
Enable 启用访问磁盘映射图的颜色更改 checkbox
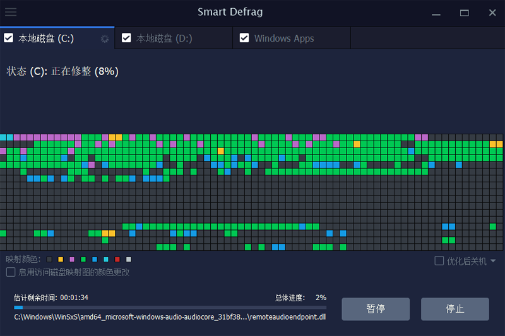(11, 272)
